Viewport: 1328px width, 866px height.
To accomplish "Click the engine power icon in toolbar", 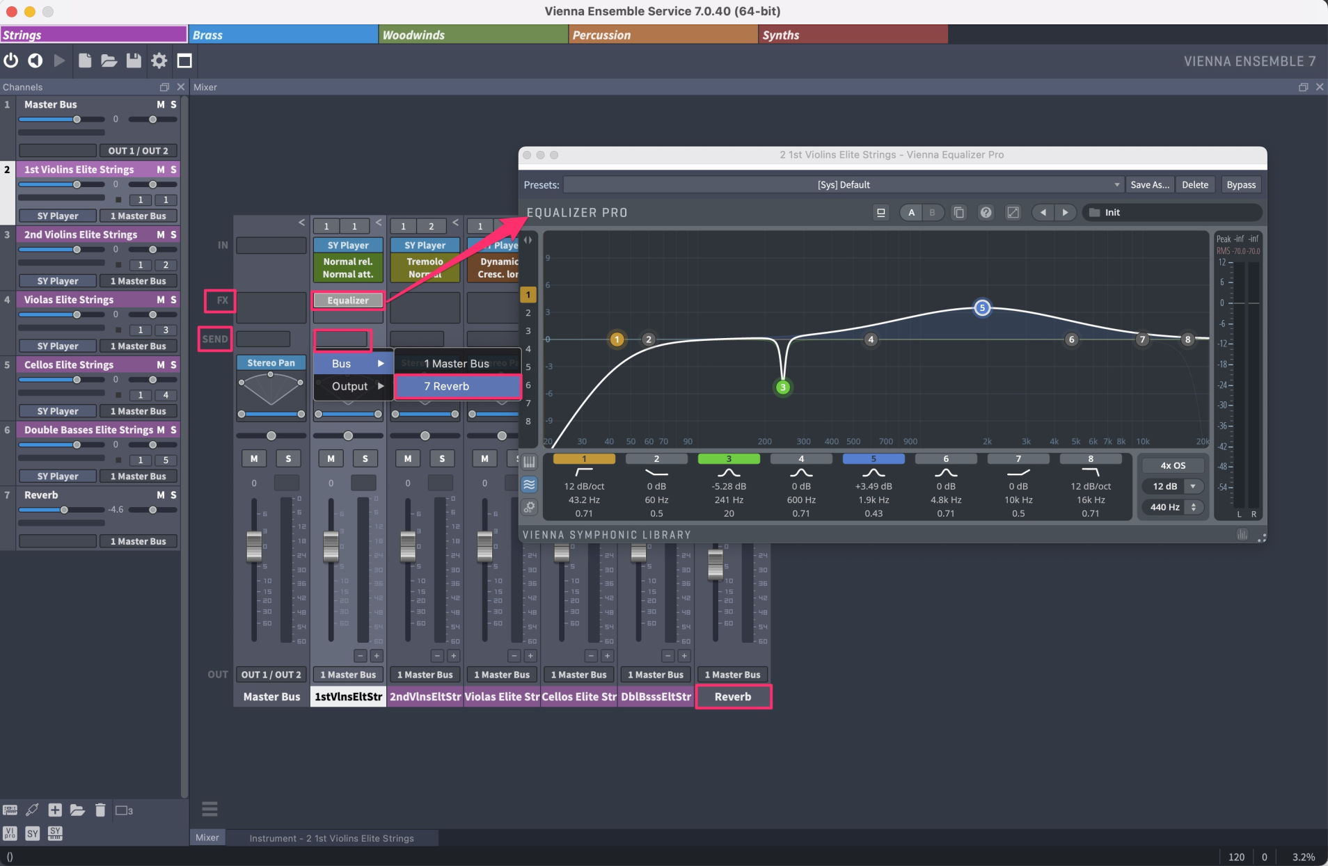I will 10,61.
